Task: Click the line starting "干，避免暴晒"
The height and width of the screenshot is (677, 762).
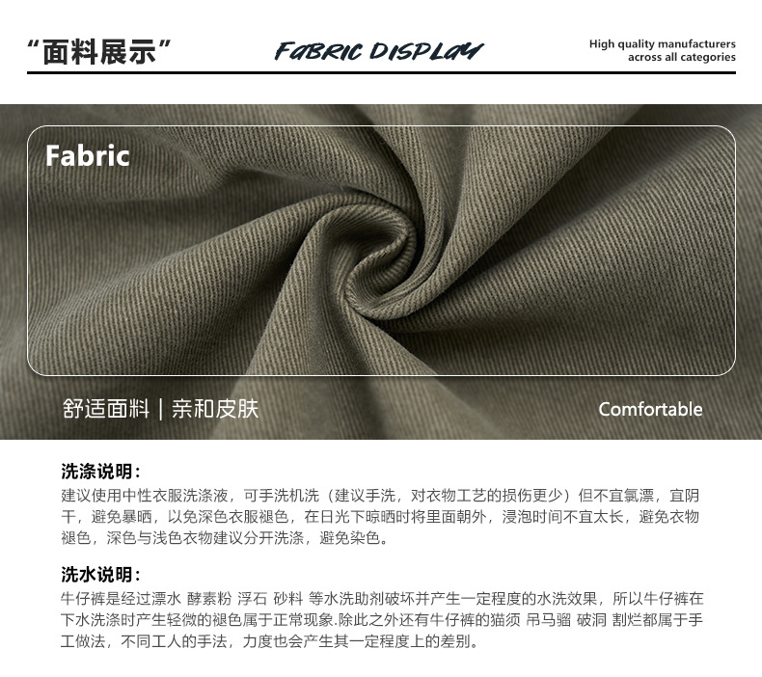Action: coord(380,517)
